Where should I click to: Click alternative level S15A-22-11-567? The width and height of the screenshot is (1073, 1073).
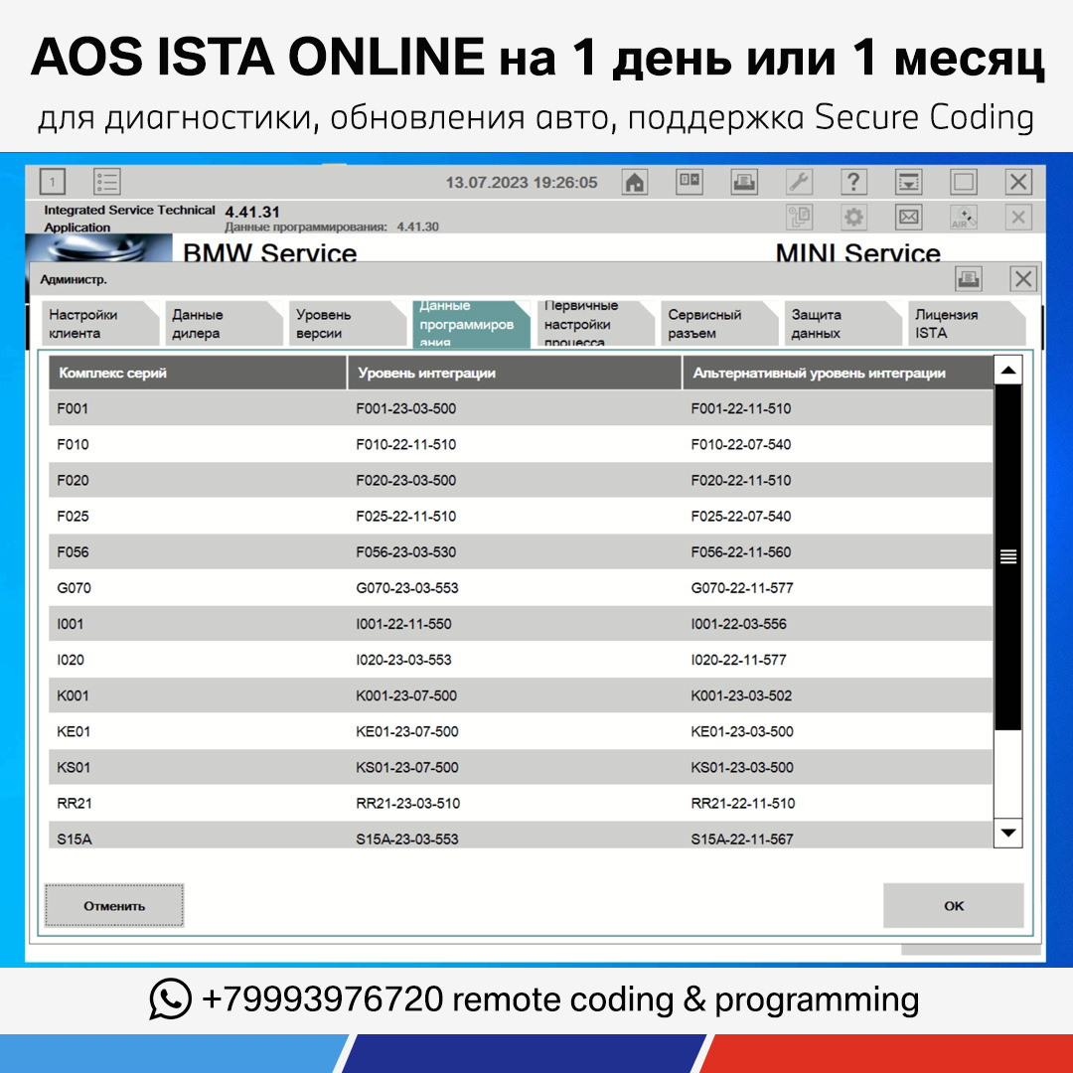point(742,840)
